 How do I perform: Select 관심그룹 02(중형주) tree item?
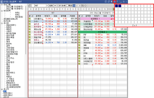pos(15,9)
